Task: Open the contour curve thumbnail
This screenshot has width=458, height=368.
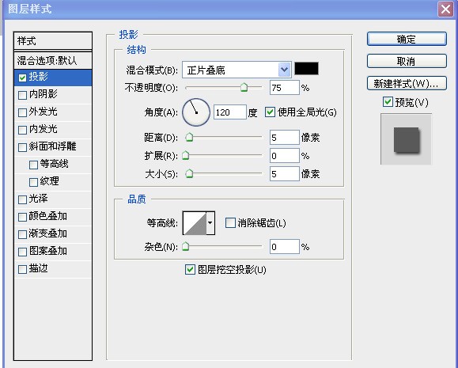Action: coord(195,223)
